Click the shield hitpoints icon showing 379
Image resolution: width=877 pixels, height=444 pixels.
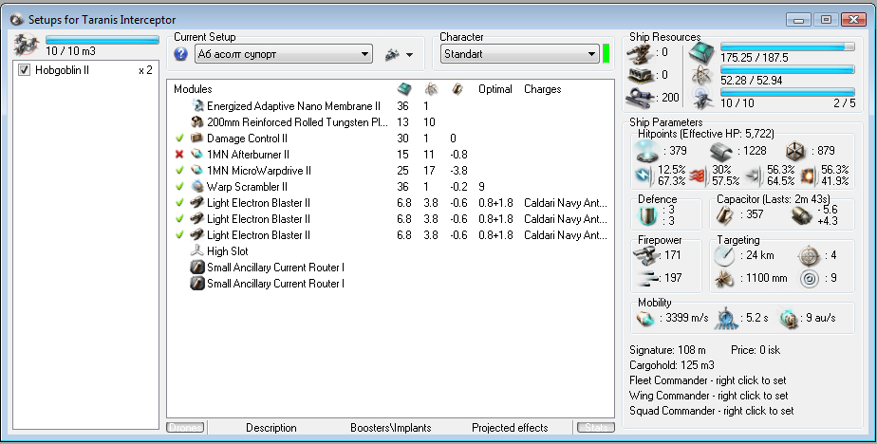click(x=647, y=151)
